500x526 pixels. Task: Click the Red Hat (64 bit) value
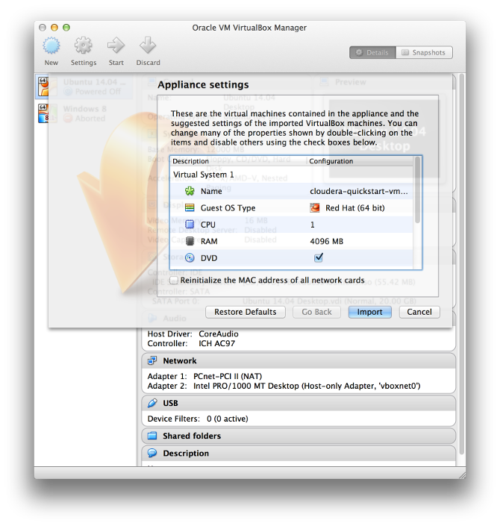[x=355, y=208]
